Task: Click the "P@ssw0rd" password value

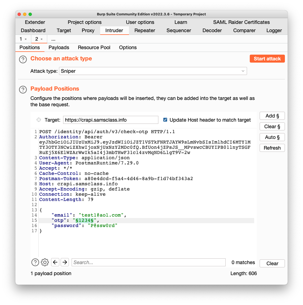Action: point(102,226)
